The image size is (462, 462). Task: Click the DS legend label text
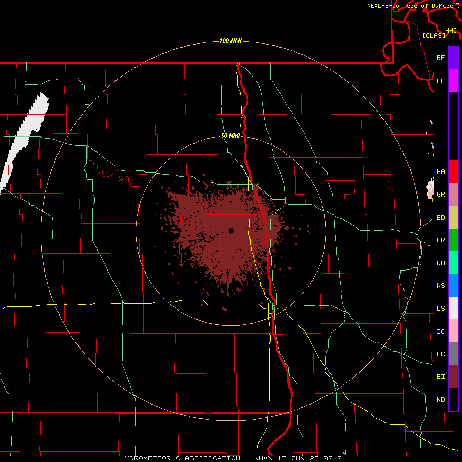coord(441,308)
